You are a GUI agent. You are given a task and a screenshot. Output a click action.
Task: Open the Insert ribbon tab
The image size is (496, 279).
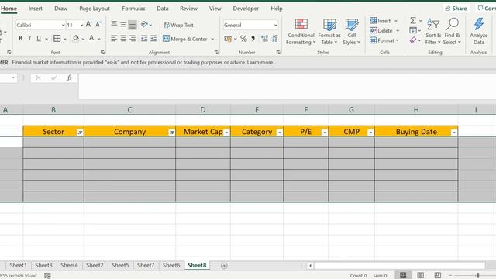[35, 9]
